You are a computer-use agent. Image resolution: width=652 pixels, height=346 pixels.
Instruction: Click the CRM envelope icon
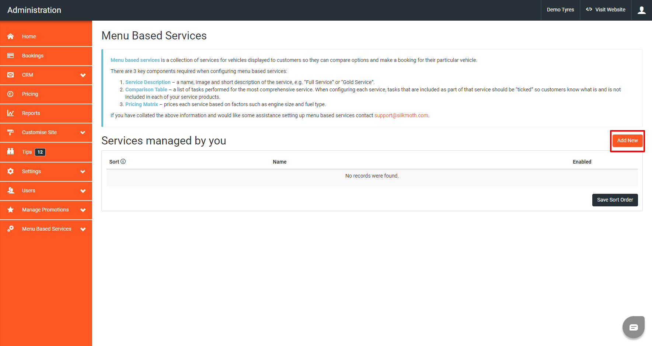point(10,75)
